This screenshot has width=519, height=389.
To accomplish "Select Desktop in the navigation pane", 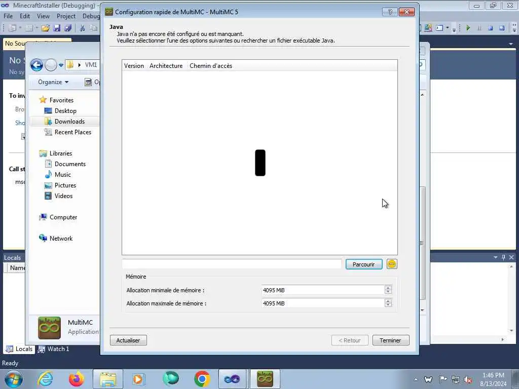I will click(65, 111).
